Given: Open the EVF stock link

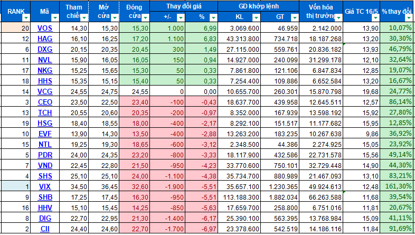Looking at the screenshot, I should 45,134.
